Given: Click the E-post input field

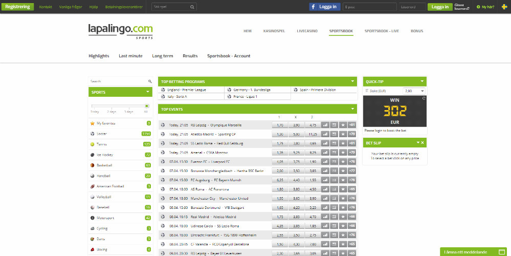Looking at the screenshot, I should click(x=369, y=7).
